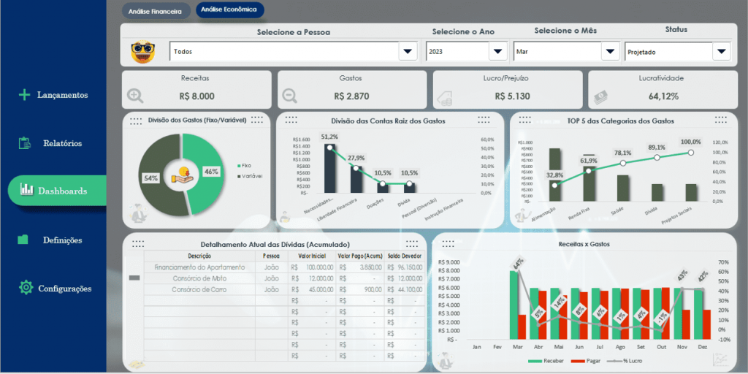Click the zoom-in magnifier in Receitas card
Image resolution: width=748 pixels, height=374 pixels.
(135, 96)
